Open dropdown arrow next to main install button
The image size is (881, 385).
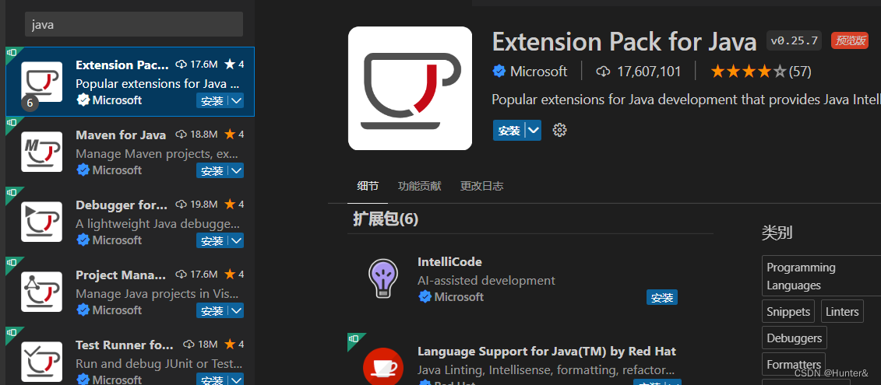[x=534, y=130]
